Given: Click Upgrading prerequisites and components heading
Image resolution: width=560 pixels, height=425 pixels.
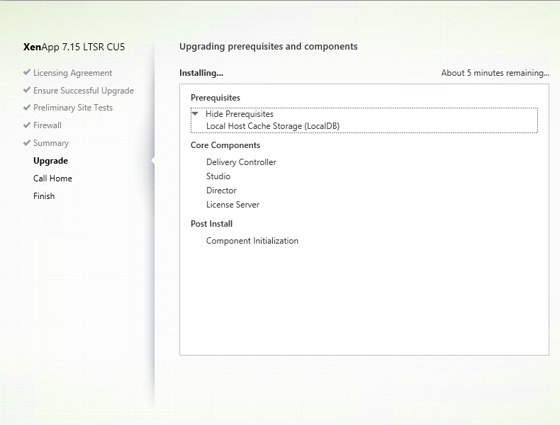Looking at the screenshot, I should click(268, 46).
